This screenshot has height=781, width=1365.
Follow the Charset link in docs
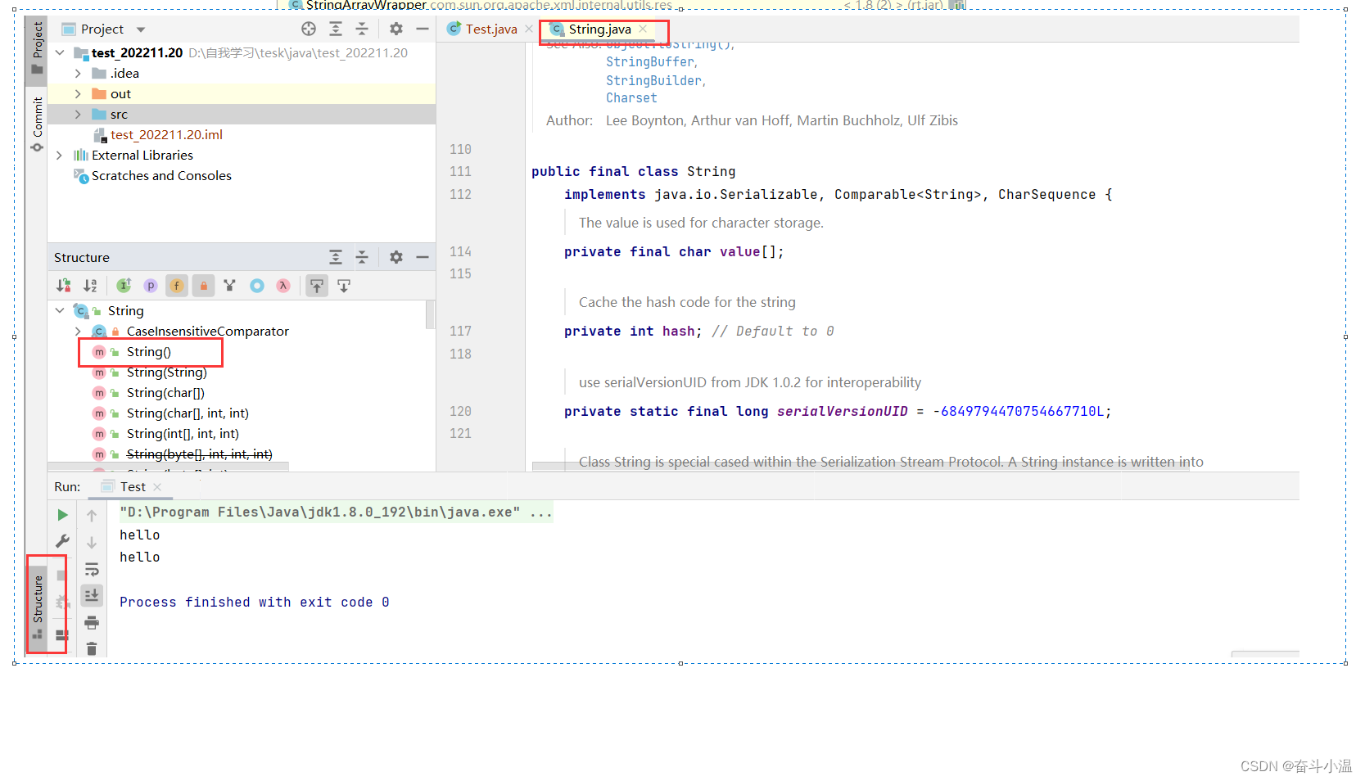tap(631, 97)
